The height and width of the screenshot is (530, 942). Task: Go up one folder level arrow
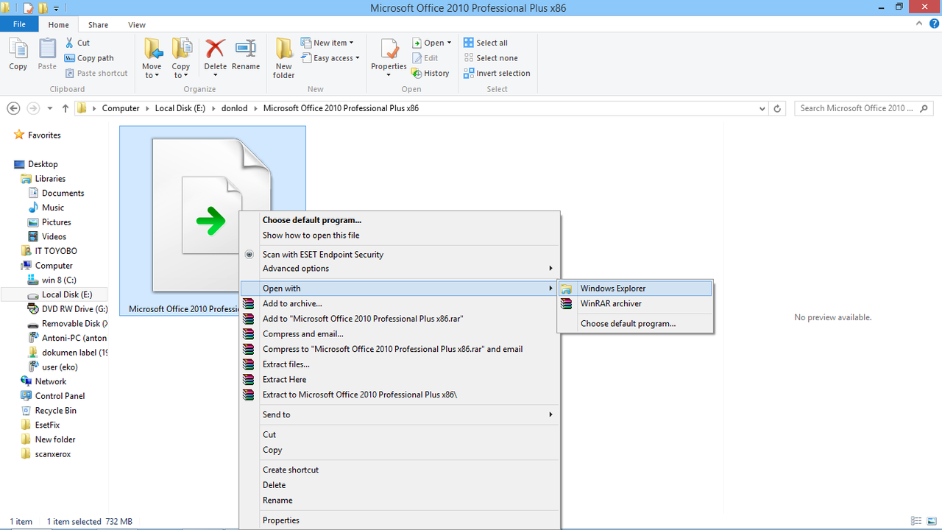(65, 108)
